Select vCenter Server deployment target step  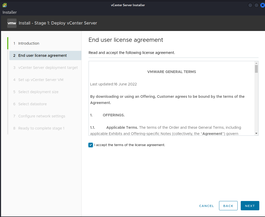pyautogui.click(x=48, y=68)
